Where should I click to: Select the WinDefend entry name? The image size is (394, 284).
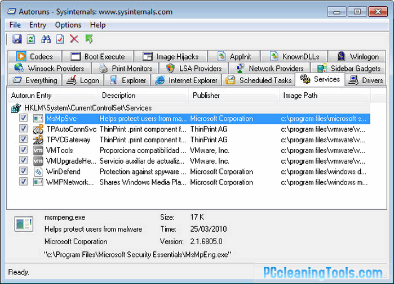63,172
